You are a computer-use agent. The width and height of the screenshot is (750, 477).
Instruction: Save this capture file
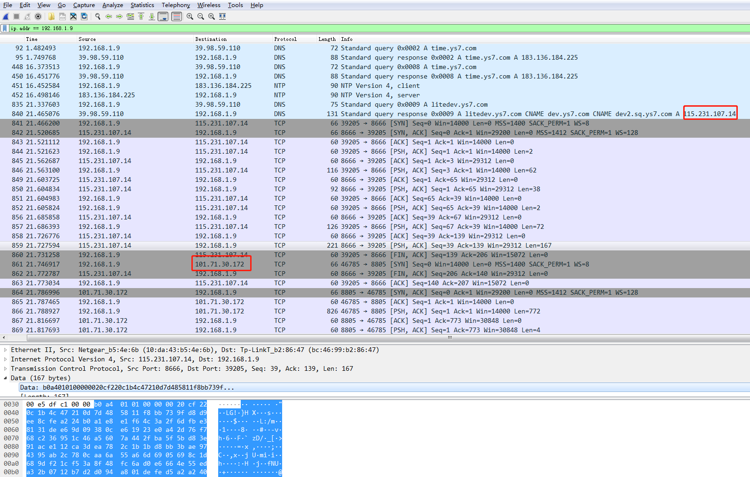click(62, 16)
